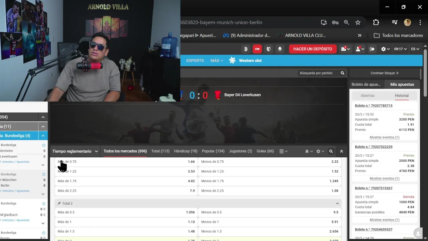428x241 pixels.
Task: Open the messages envelope menu
Action: pyautogui.click(x=345, y=49)
